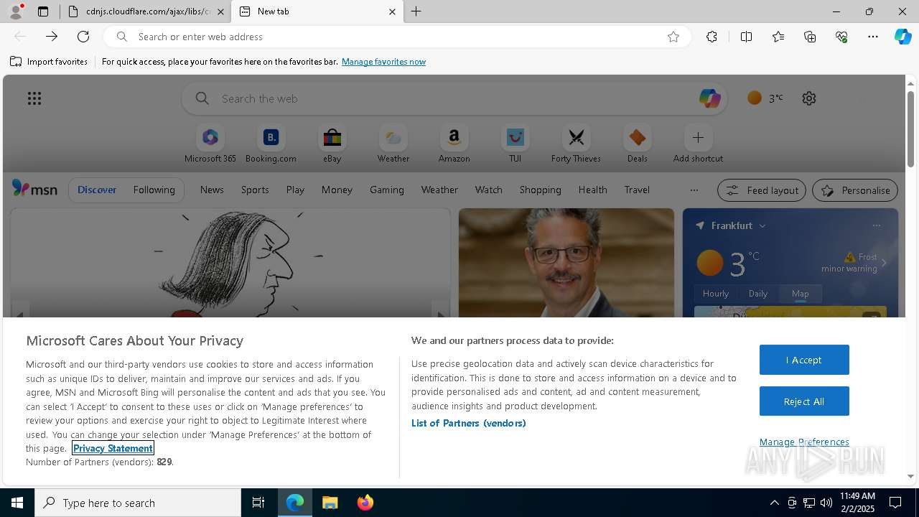The width and height of the screenshot is (919, 517).
Task: Switch to the Following tab
Action: tap(154, 190)
